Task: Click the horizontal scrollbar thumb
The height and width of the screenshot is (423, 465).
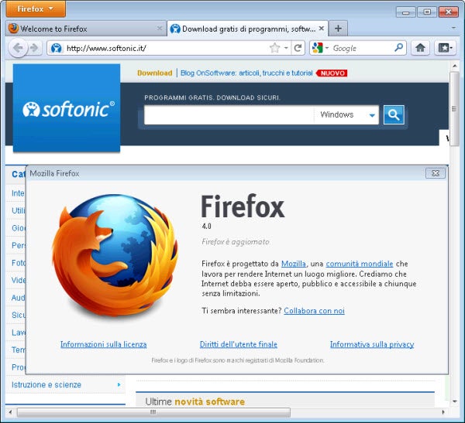Action: tap(153, 412)
